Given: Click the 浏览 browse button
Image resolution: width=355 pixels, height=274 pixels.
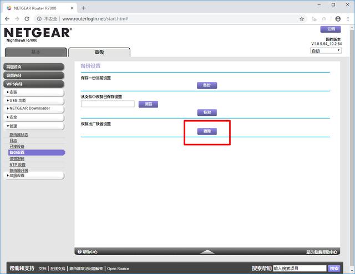Looking at the screenshot, I should point(148,104).
